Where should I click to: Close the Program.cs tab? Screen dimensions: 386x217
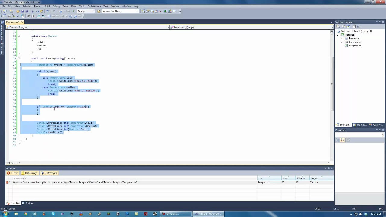(22, 22)
